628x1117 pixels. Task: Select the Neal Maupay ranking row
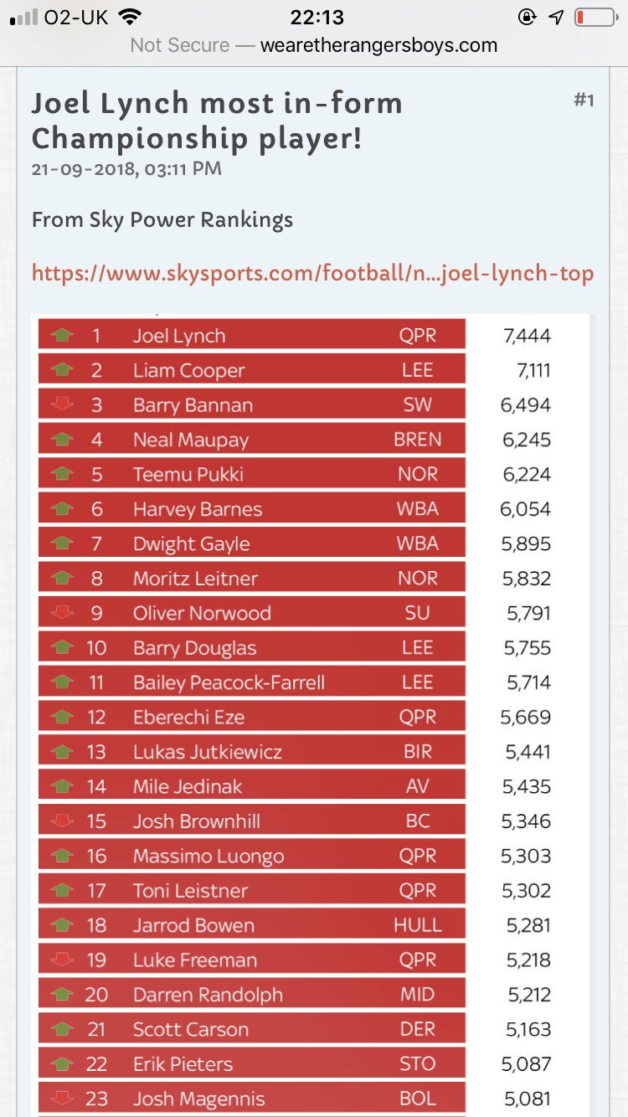pos(251,440)
